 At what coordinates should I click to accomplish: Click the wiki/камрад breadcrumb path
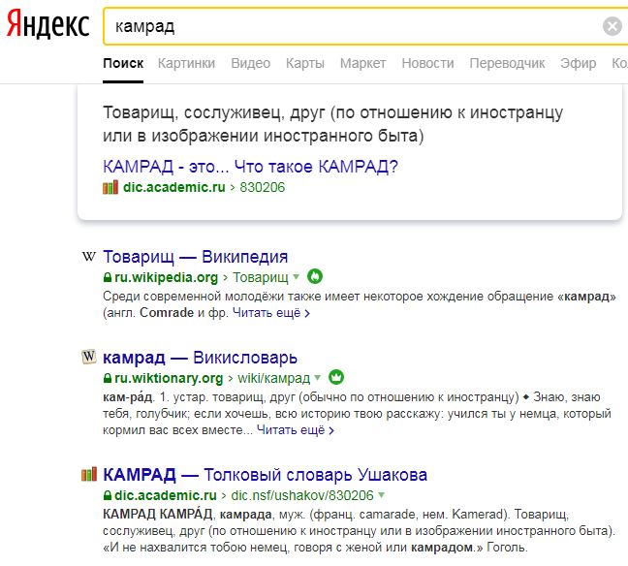coord(274,378)
